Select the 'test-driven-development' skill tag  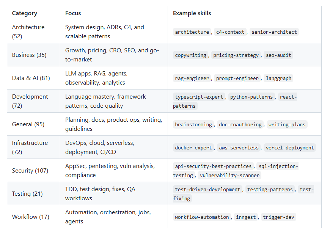[207, 190]
